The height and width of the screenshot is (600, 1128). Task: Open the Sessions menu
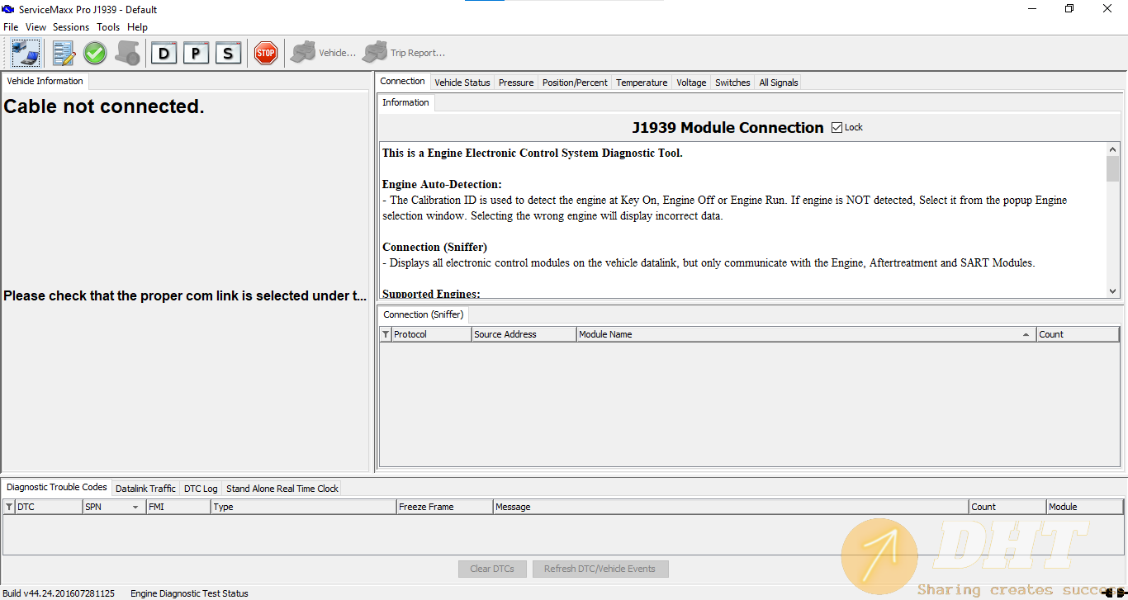tap(71, 27)
